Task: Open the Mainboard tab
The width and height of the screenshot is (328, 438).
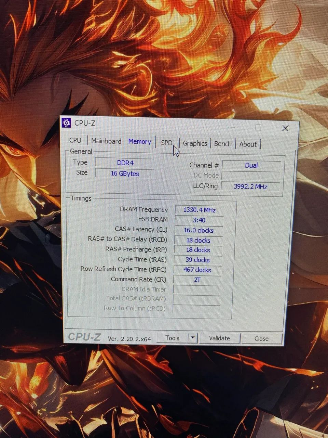Action: click(106, 141)
